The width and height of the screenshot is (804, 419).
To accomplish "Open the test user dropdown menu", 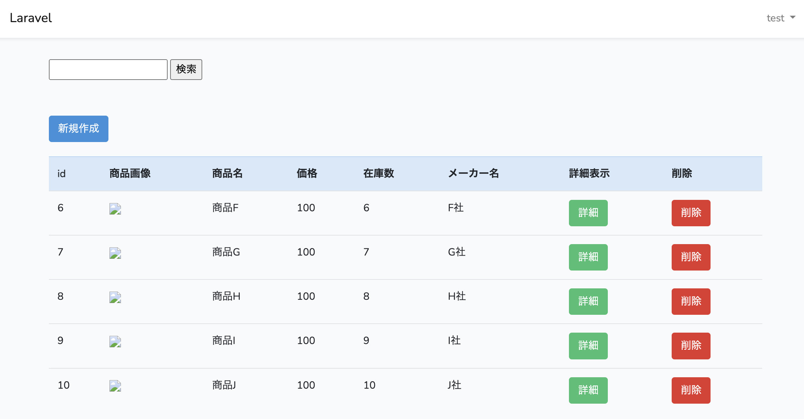I will pyautogui.click(x=780, y=18).
